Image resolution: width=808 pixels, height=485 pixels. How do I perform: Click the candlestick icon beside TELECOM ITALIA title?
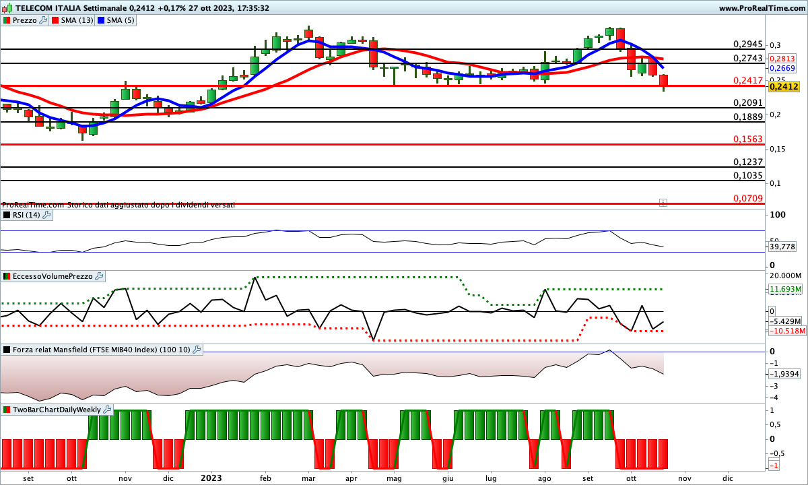point(7,8)
